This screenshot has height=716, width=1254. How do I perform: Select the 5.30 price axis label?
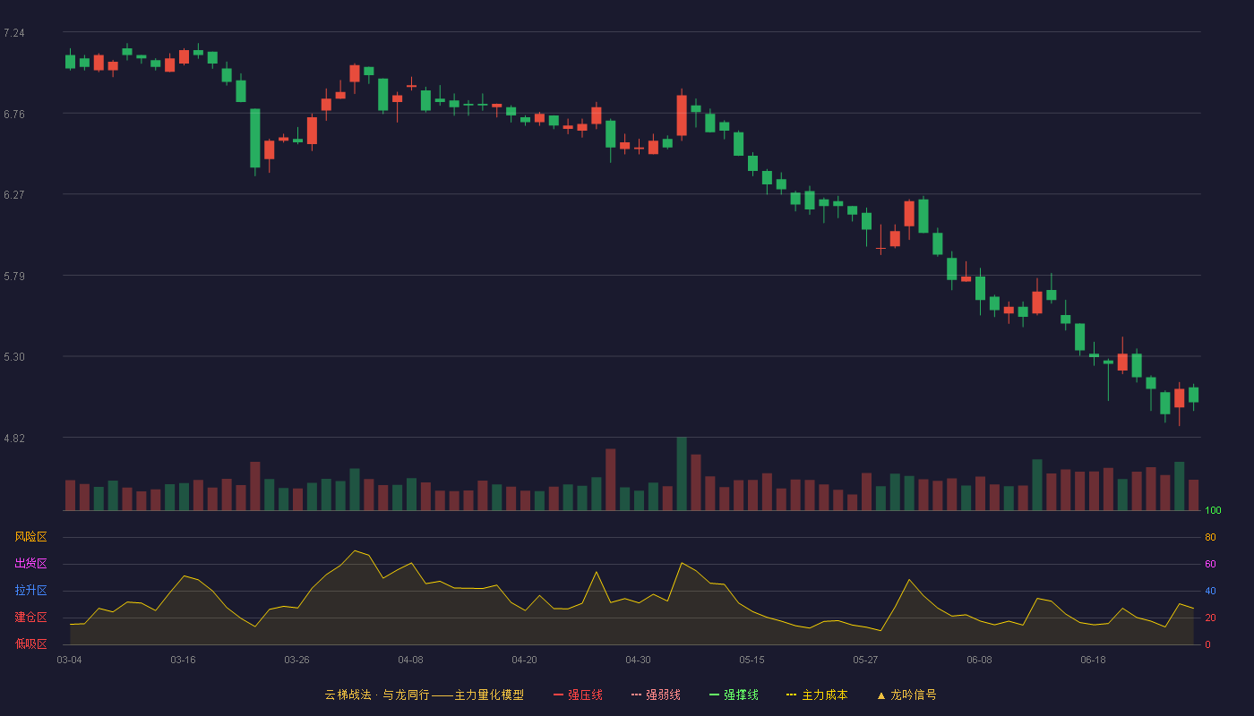tap(14, 356)
